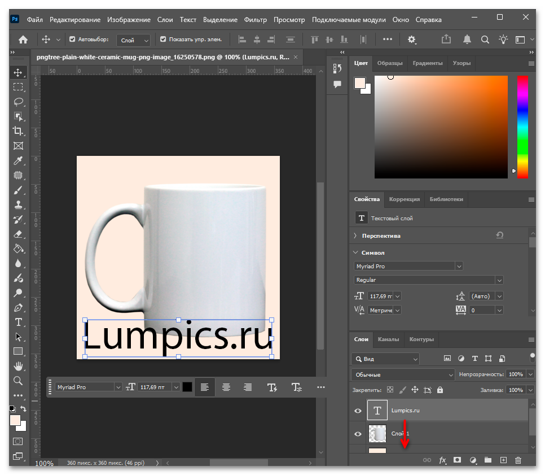This screenshot has width=545, height=475.
Task: Expand the Перспектива section
Action: 355,236
